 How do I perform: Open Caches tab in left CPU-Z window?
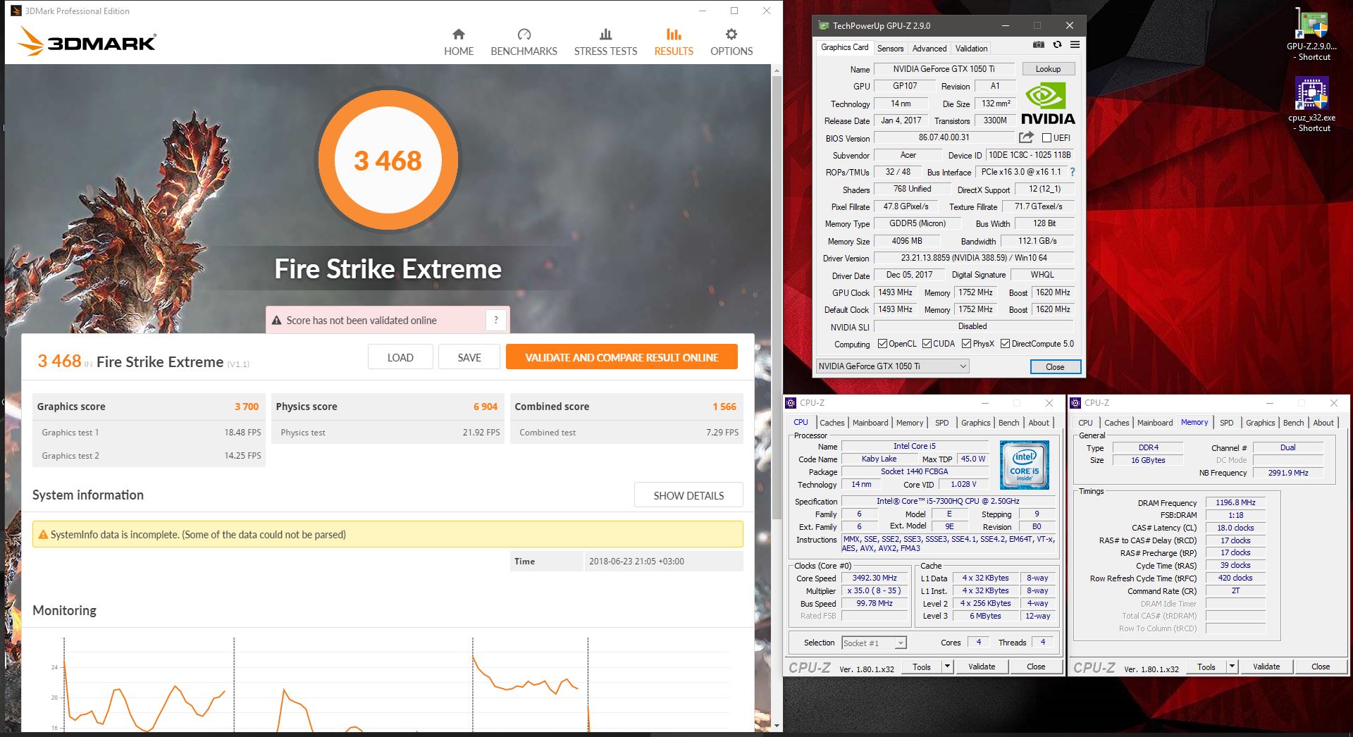tap(832, 423)
